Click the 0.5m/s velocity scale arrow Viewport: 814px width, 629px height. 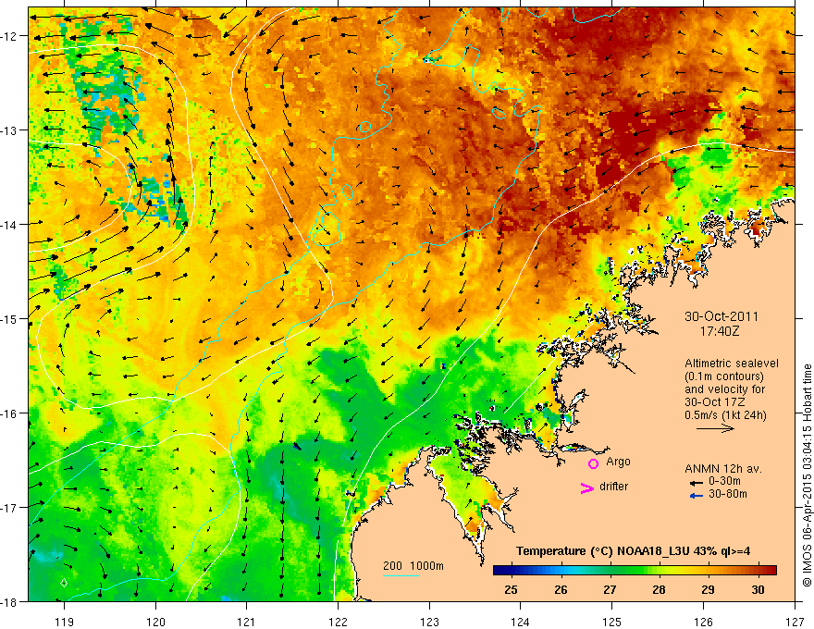(715, 428)
